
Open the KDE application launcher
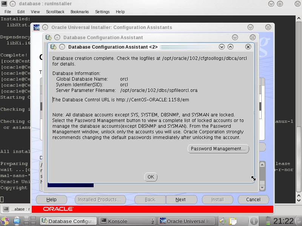click(x=5, y=221)
